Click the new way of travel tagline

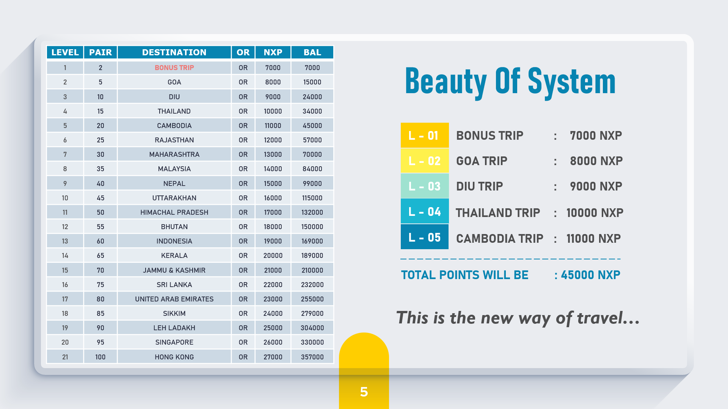(x=518, y=318)
